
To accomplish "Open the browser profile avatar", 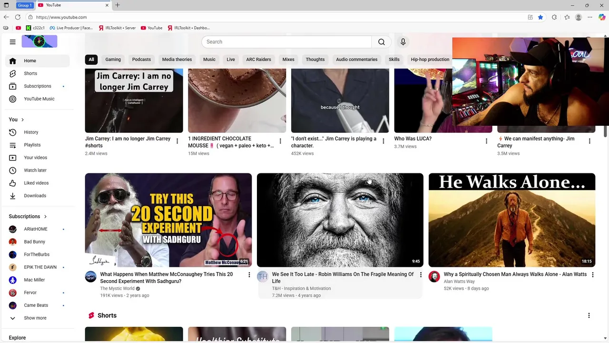I will [x=579, y=17].
